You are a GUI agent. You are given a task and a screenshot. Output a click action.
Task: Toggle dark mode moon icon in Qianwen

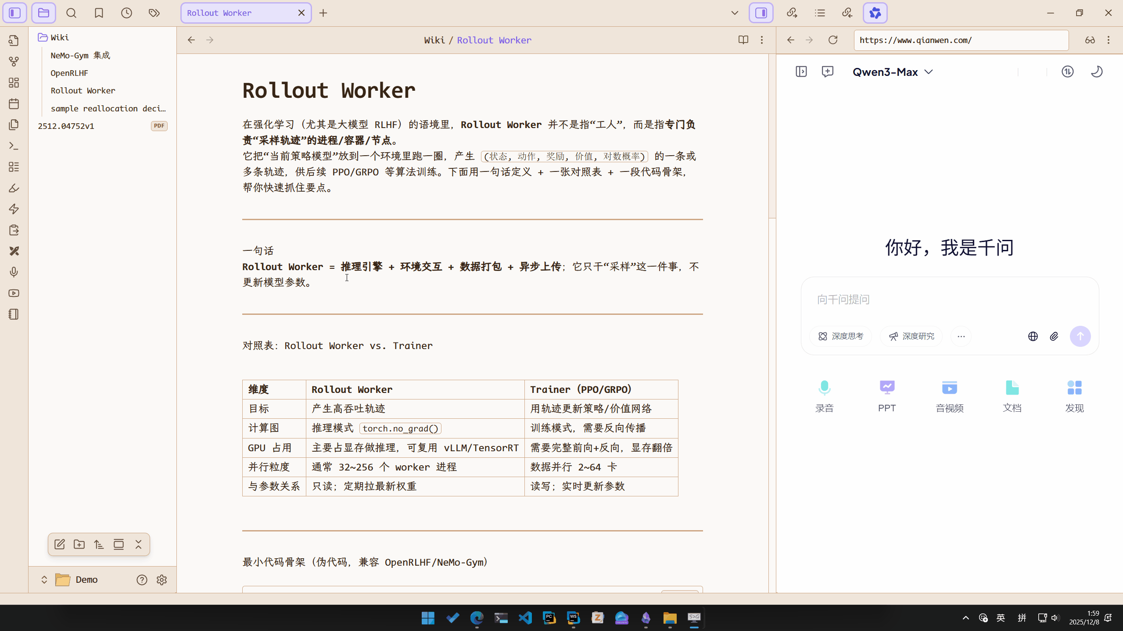(1096, 71)
